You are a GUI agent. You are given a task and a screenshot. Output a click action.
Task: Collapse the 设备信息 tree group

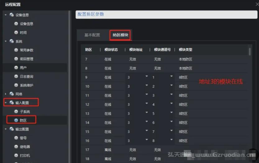point(6,15)
